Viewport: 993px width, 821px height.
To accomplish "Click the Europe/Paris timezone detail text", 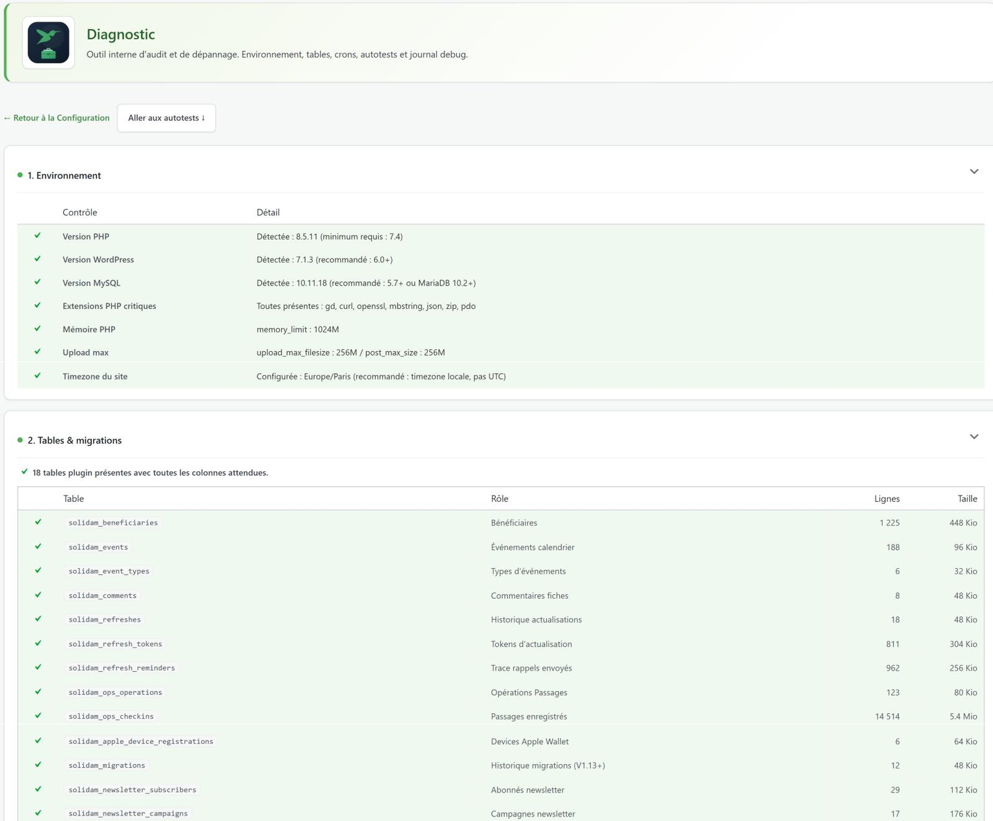I will [381, 376].
